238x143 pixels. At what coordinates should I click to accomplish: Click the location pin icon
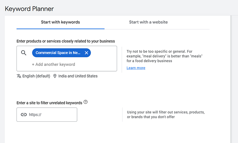55,76
